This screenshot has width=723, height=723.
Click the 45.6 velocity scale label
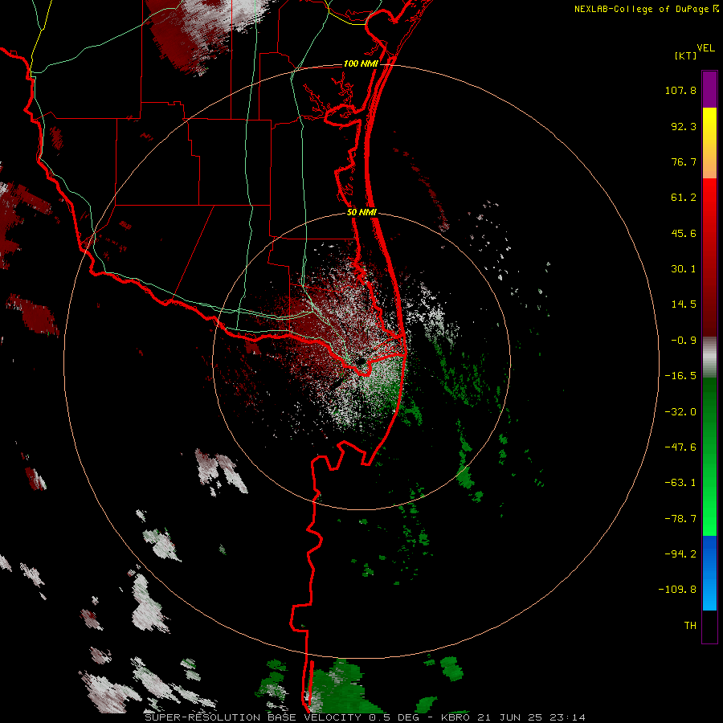coord(684,233)
